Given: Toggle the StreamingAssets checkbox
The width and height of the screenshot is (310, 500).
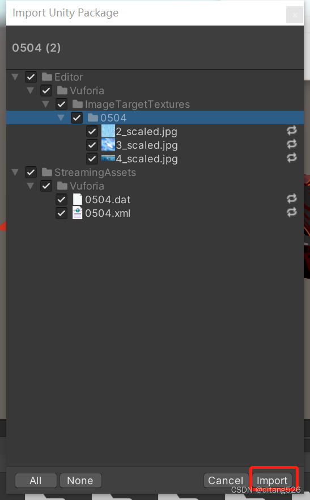Looking at the screenshot, I should [31, 172].
